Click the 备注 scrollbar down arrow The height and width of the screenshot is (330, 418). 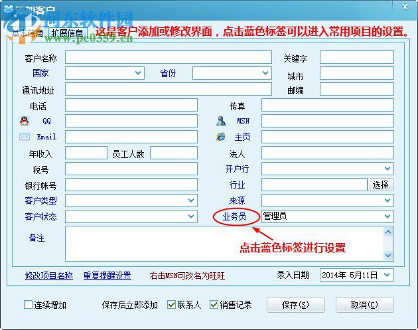[x=388, y=255]
